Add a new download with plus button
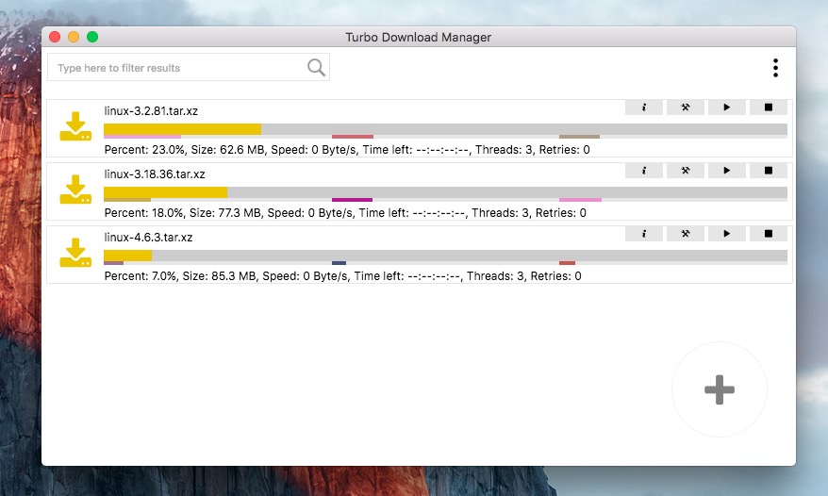This screenshot has height=496, width=828. click(720, 389)
